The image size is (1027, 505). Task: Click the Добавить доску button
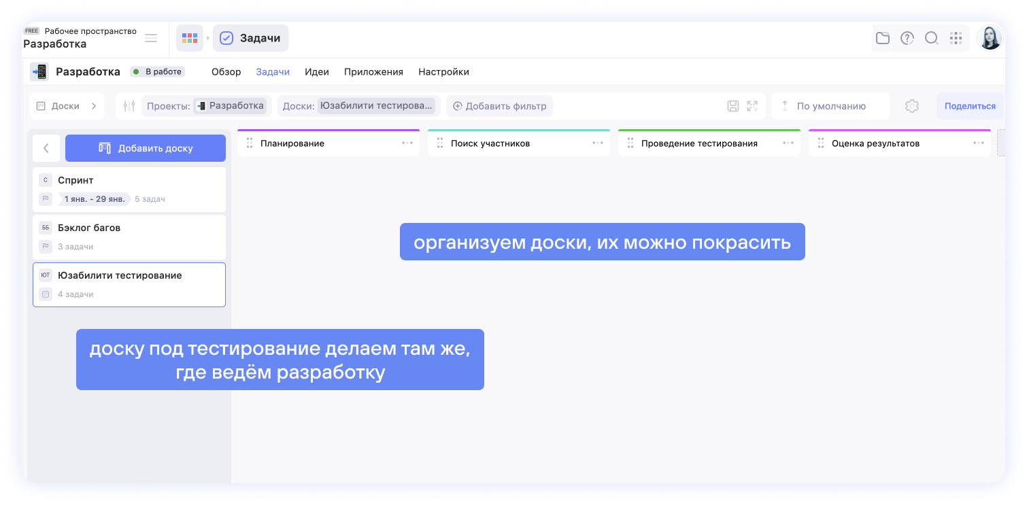pyautogui.click(x=146, y=148)
